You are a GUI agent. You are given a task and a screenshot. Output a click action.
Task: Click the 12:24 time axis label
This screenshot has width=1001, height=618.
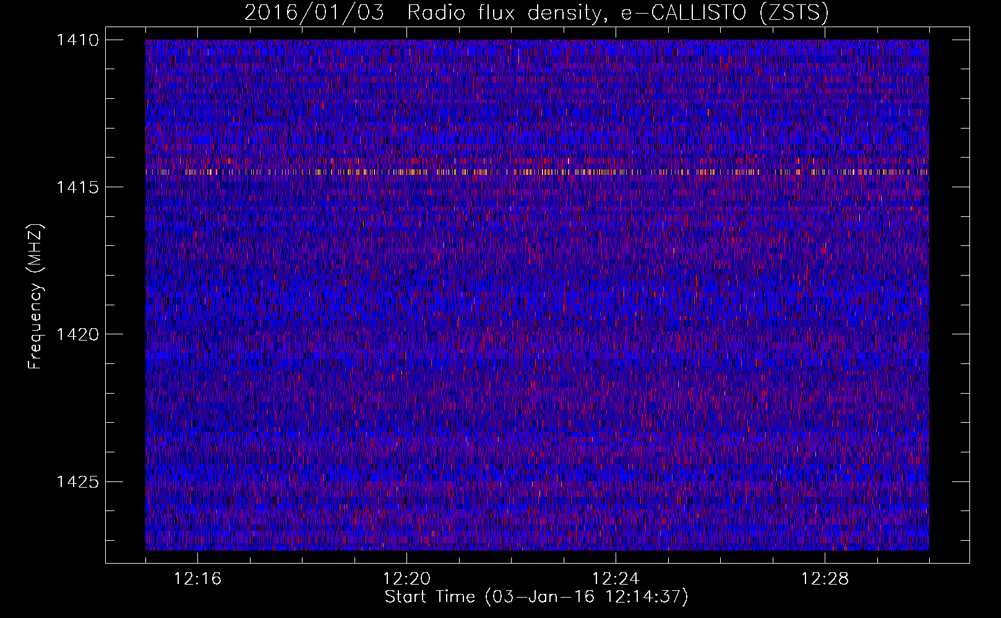click(616, 579)
